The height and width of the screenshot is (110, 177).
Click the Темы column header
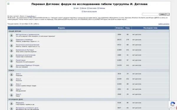tap(127, 28)
